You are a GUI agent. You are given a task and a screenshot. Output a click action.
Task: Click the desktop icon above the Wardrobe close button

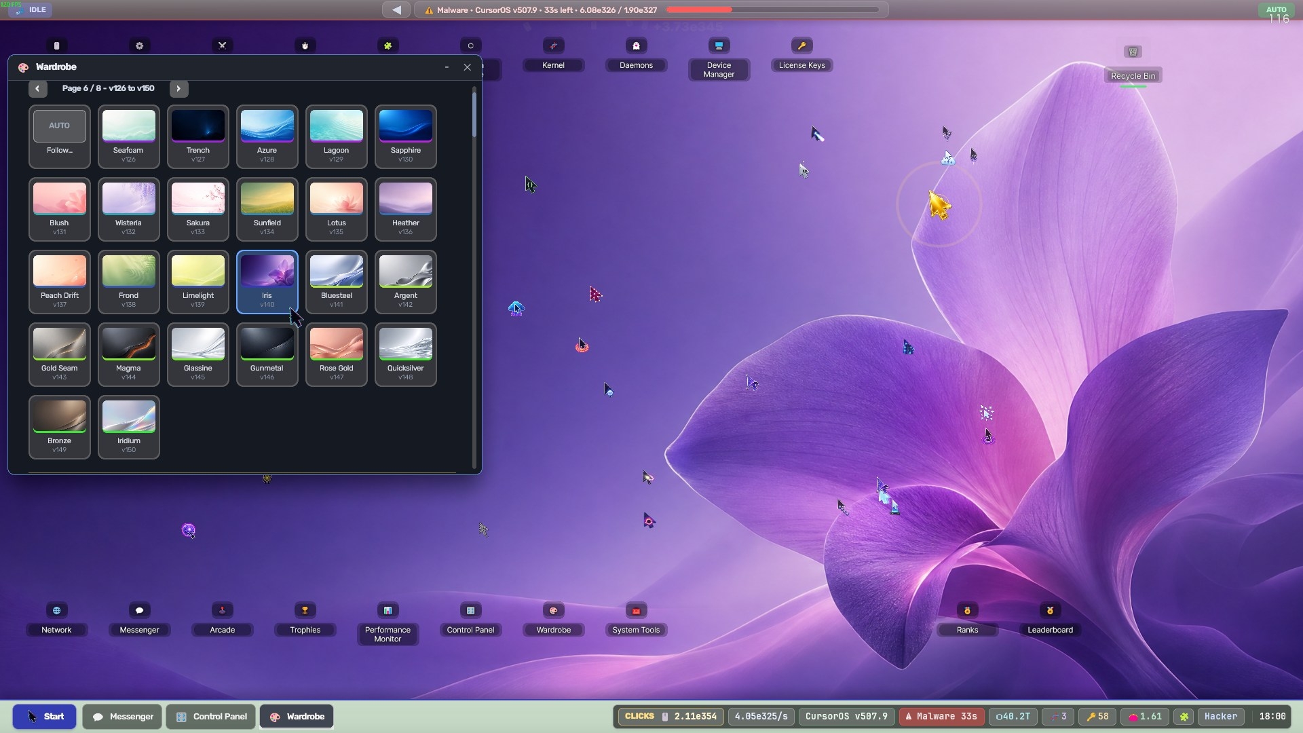tap(470, 45)
